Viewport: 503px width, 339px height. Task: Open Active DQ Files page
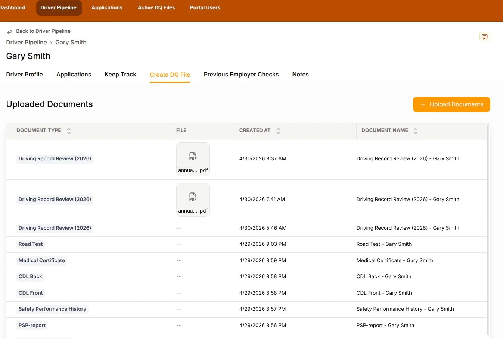(x=156, y=7)
